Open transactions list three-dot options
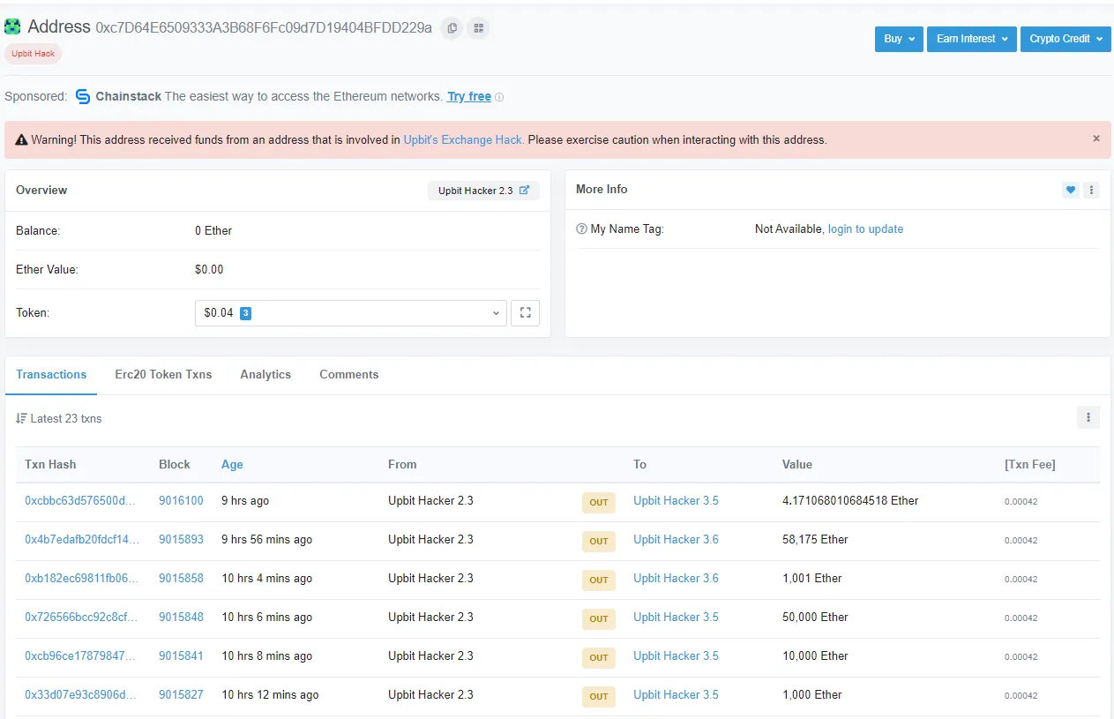 [x=1088, y=417]
